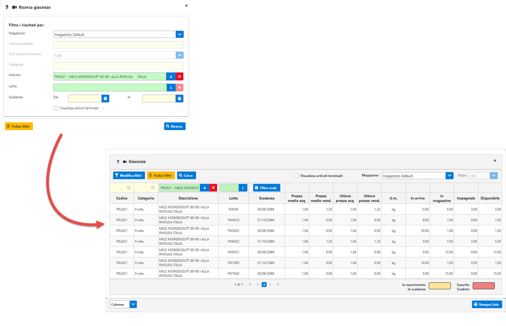Sort by Descrizione column header
This screenshot has height=326, width=506.
188,198
